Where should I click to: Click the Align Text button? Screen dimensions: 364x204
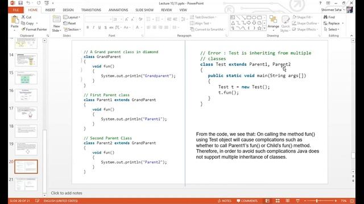[201, 23]
